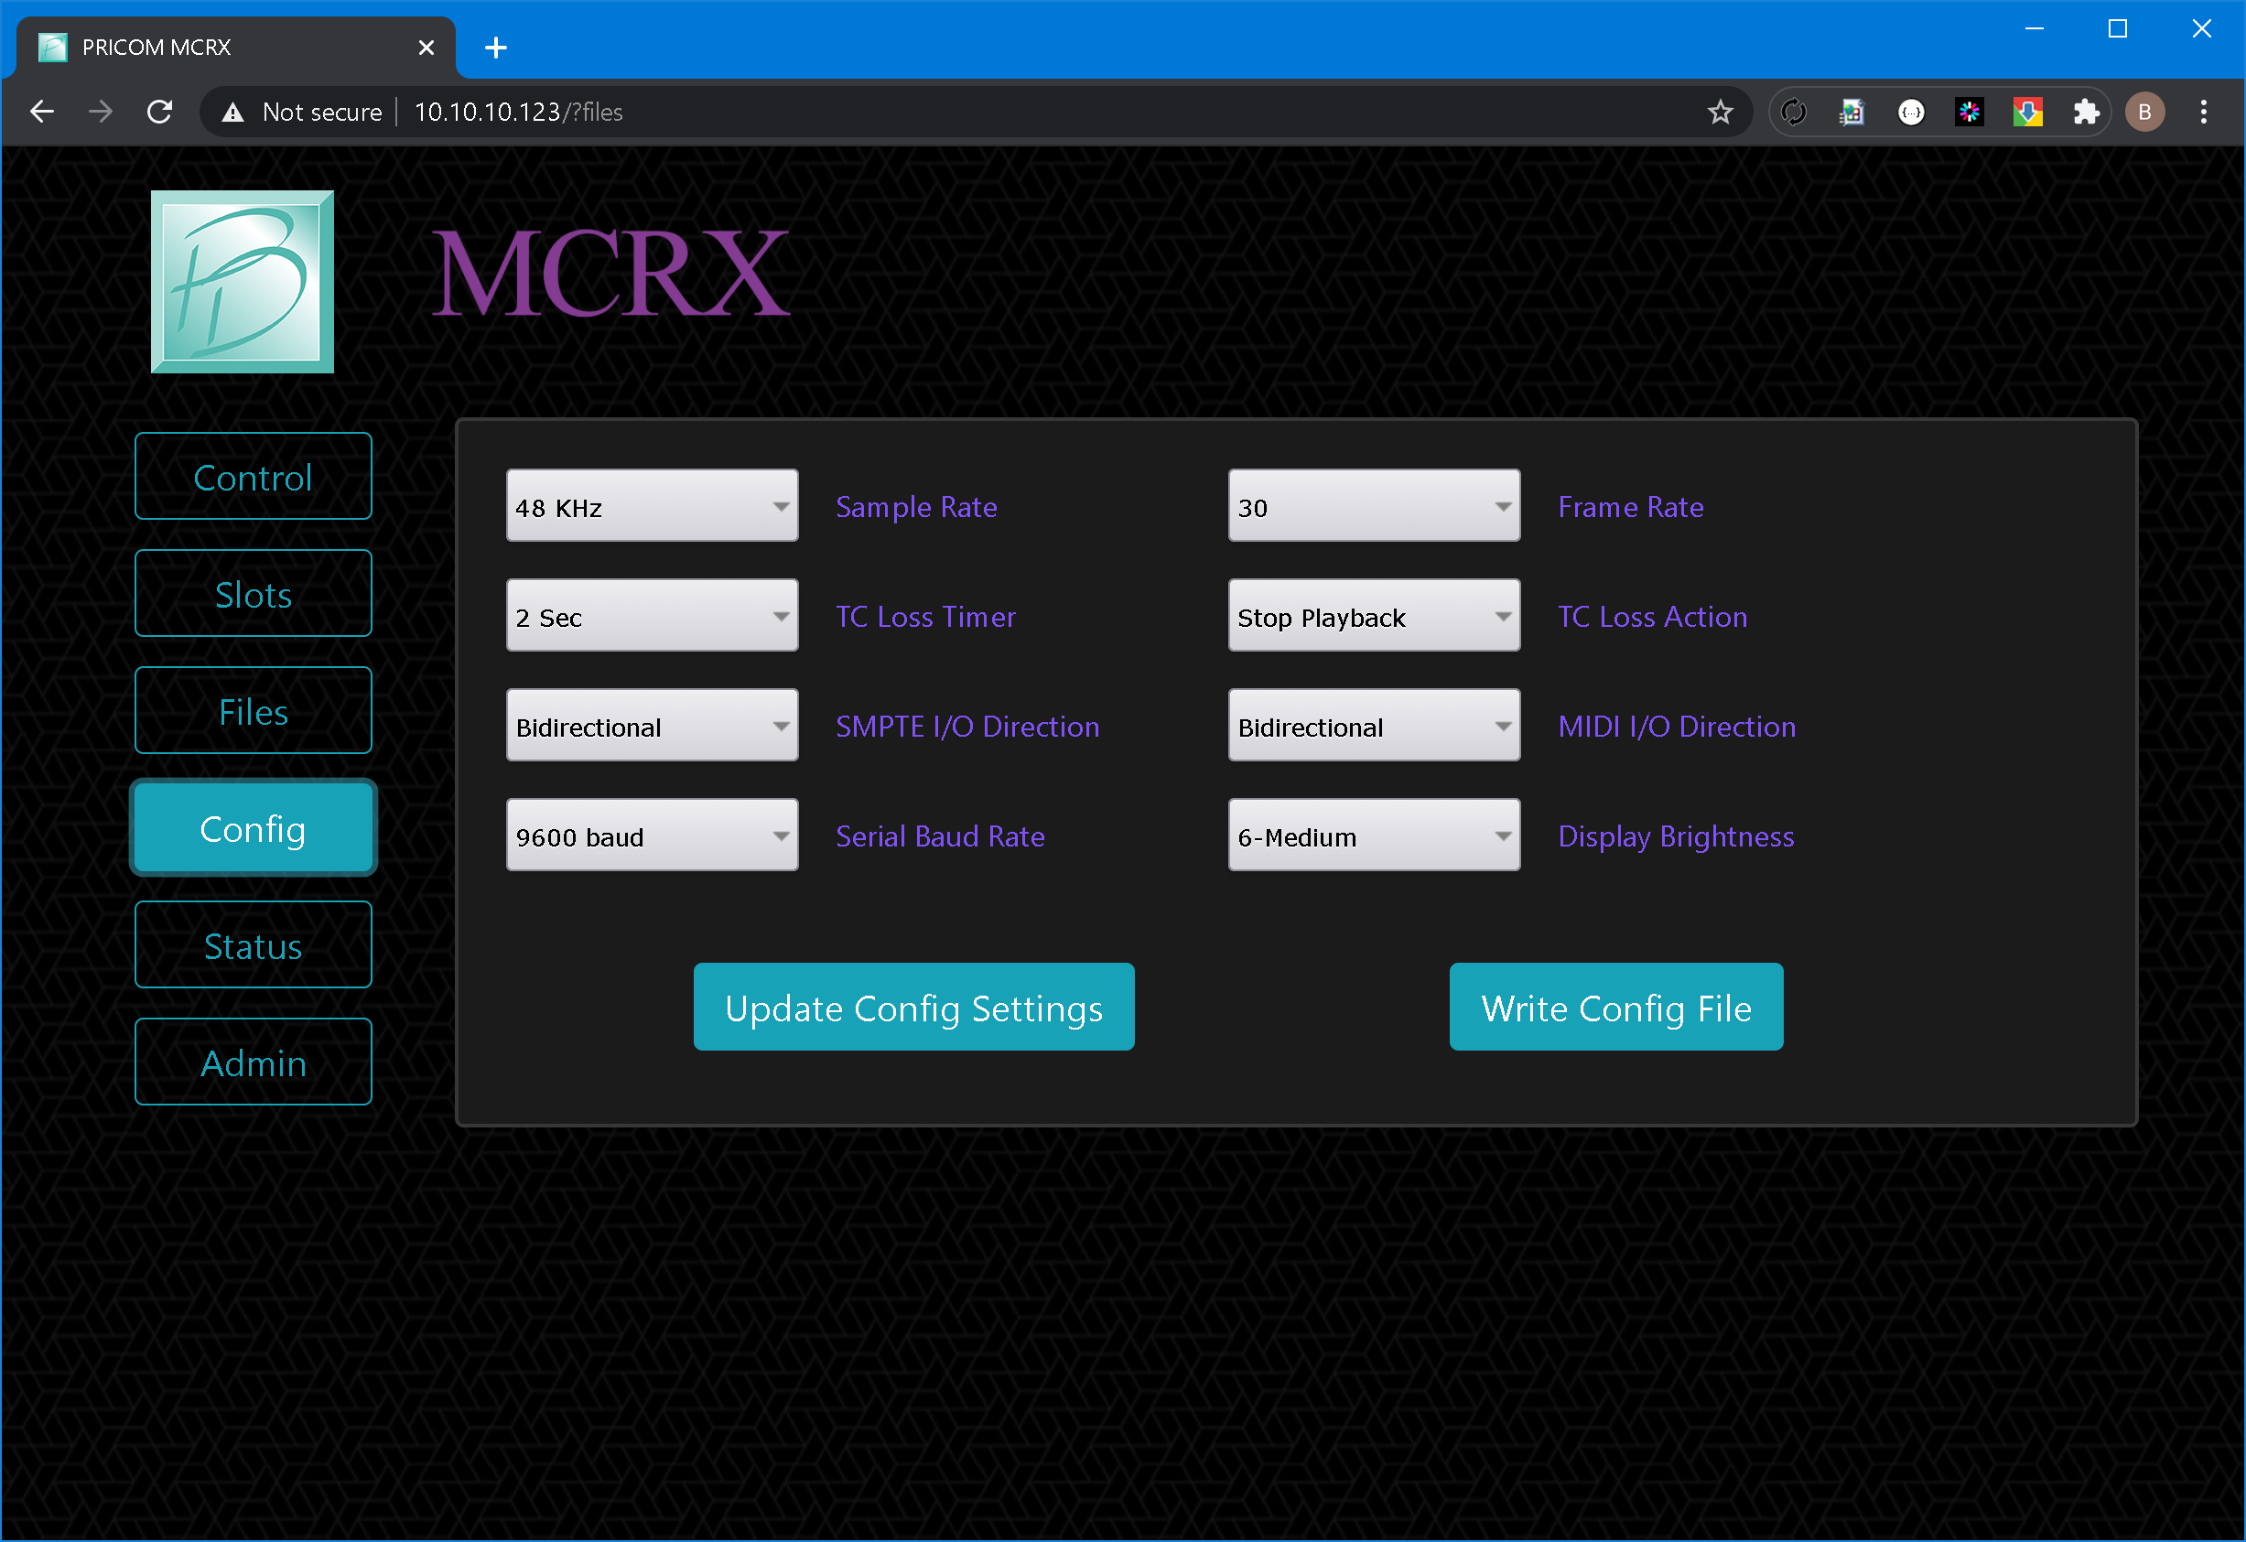Viewport: 2246px width, 1542px height.
Task: Expand SMPTE I/O Direction dropdown
Action: tap(652, 726)
